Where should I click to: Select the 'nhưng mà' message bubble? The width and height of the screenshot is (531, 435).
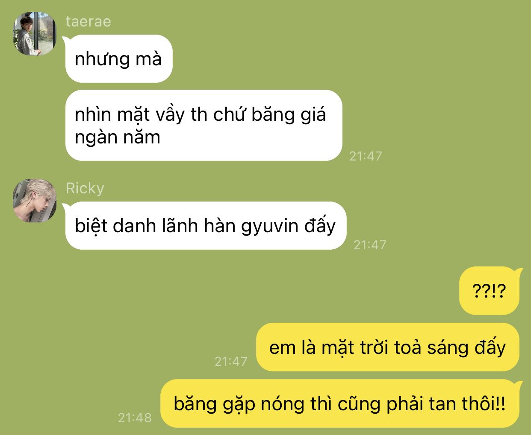[x=118, y=58]
